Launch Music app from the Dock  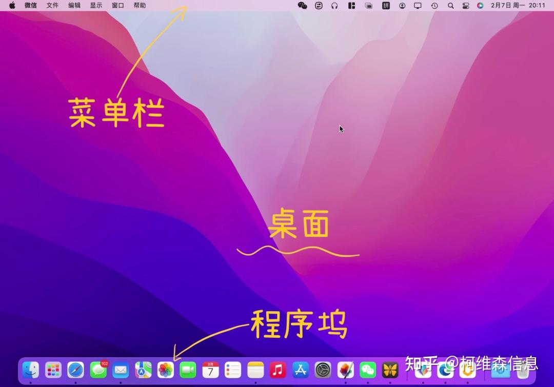pos(278,370)
